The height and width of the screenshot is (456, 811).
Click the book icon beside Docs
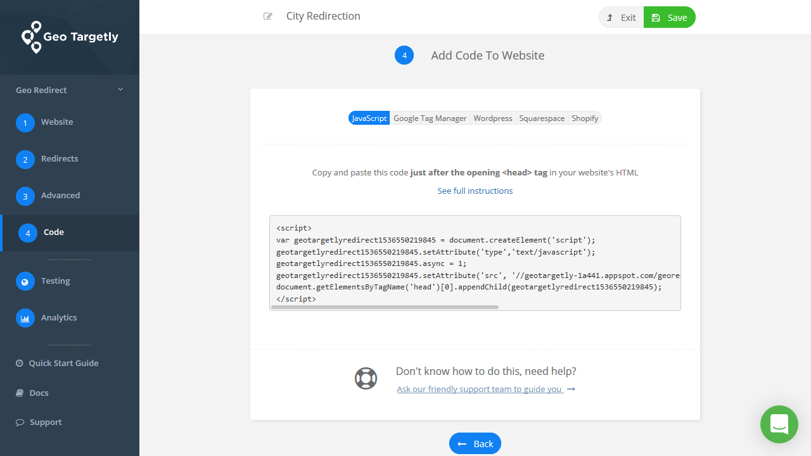pyautogui.click(x=20, y=393)
